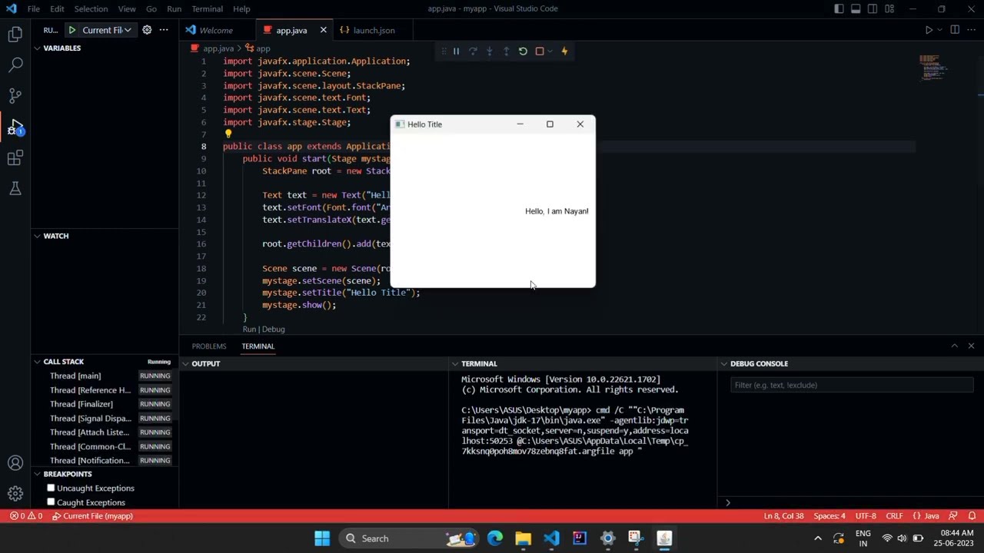The width and height of the screenshot is (984, 553).
Task: Maximize panel with chevron up icon
Action: coord(955,346)
